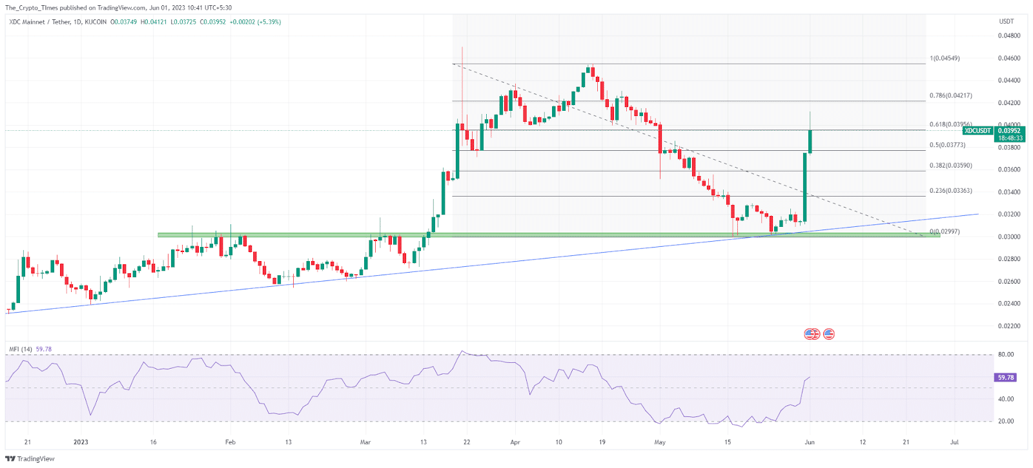Select the Fib 0.5(0.03773) label
The image size is (1033, 468).
tap(947, 145)
